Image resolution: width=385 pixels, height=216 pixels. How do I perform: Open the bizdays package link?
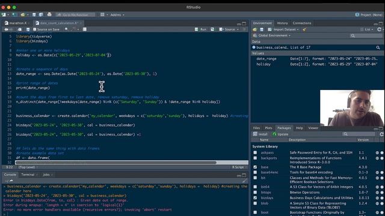pyautogui.click(x=267, y=198)
